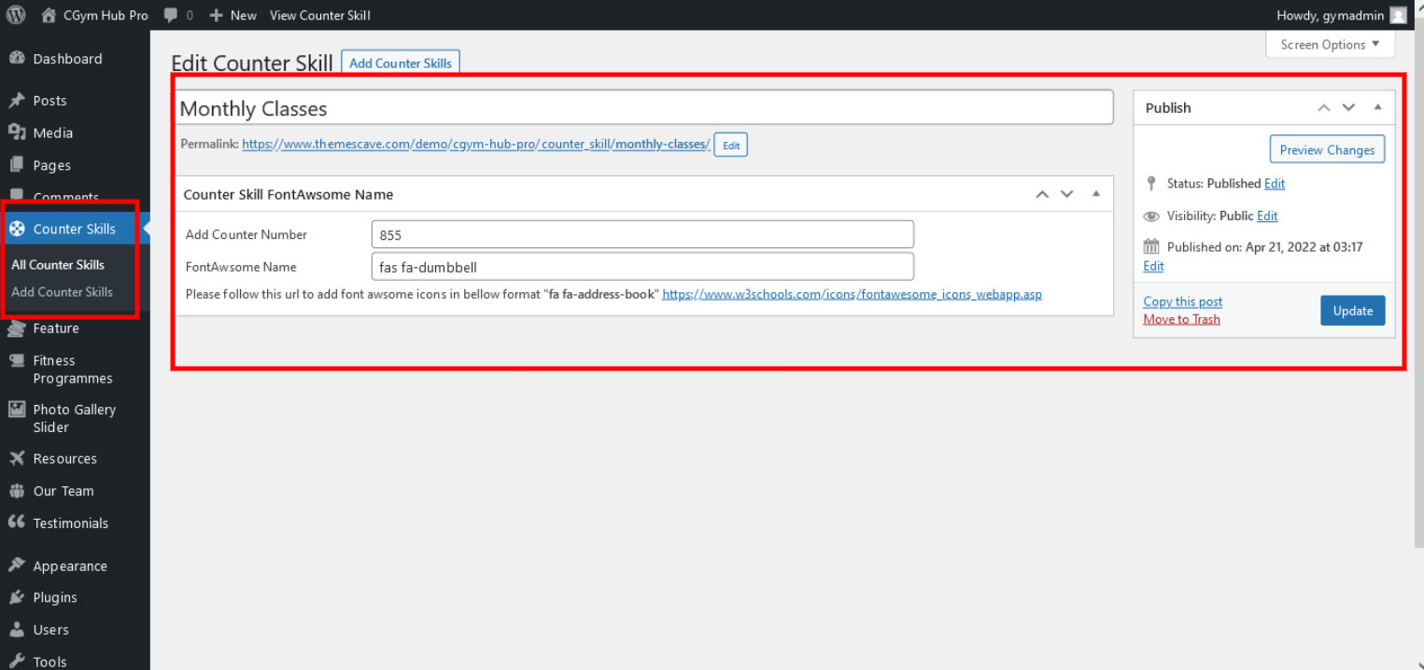Viewport: 1424px width, 670px height.
Task: Move Publish box down arrow
Action: (x=1348, y=108)
